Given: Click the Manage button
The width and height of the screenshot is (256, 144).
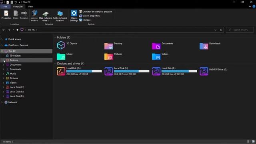Looking at the screenshot, I should pos(85,20).
